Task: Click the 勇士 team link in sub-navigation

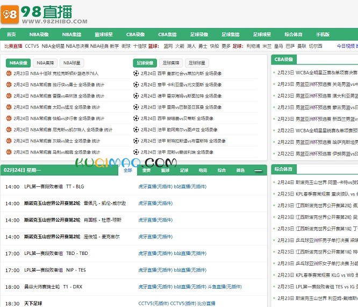Action: (203, 46)
